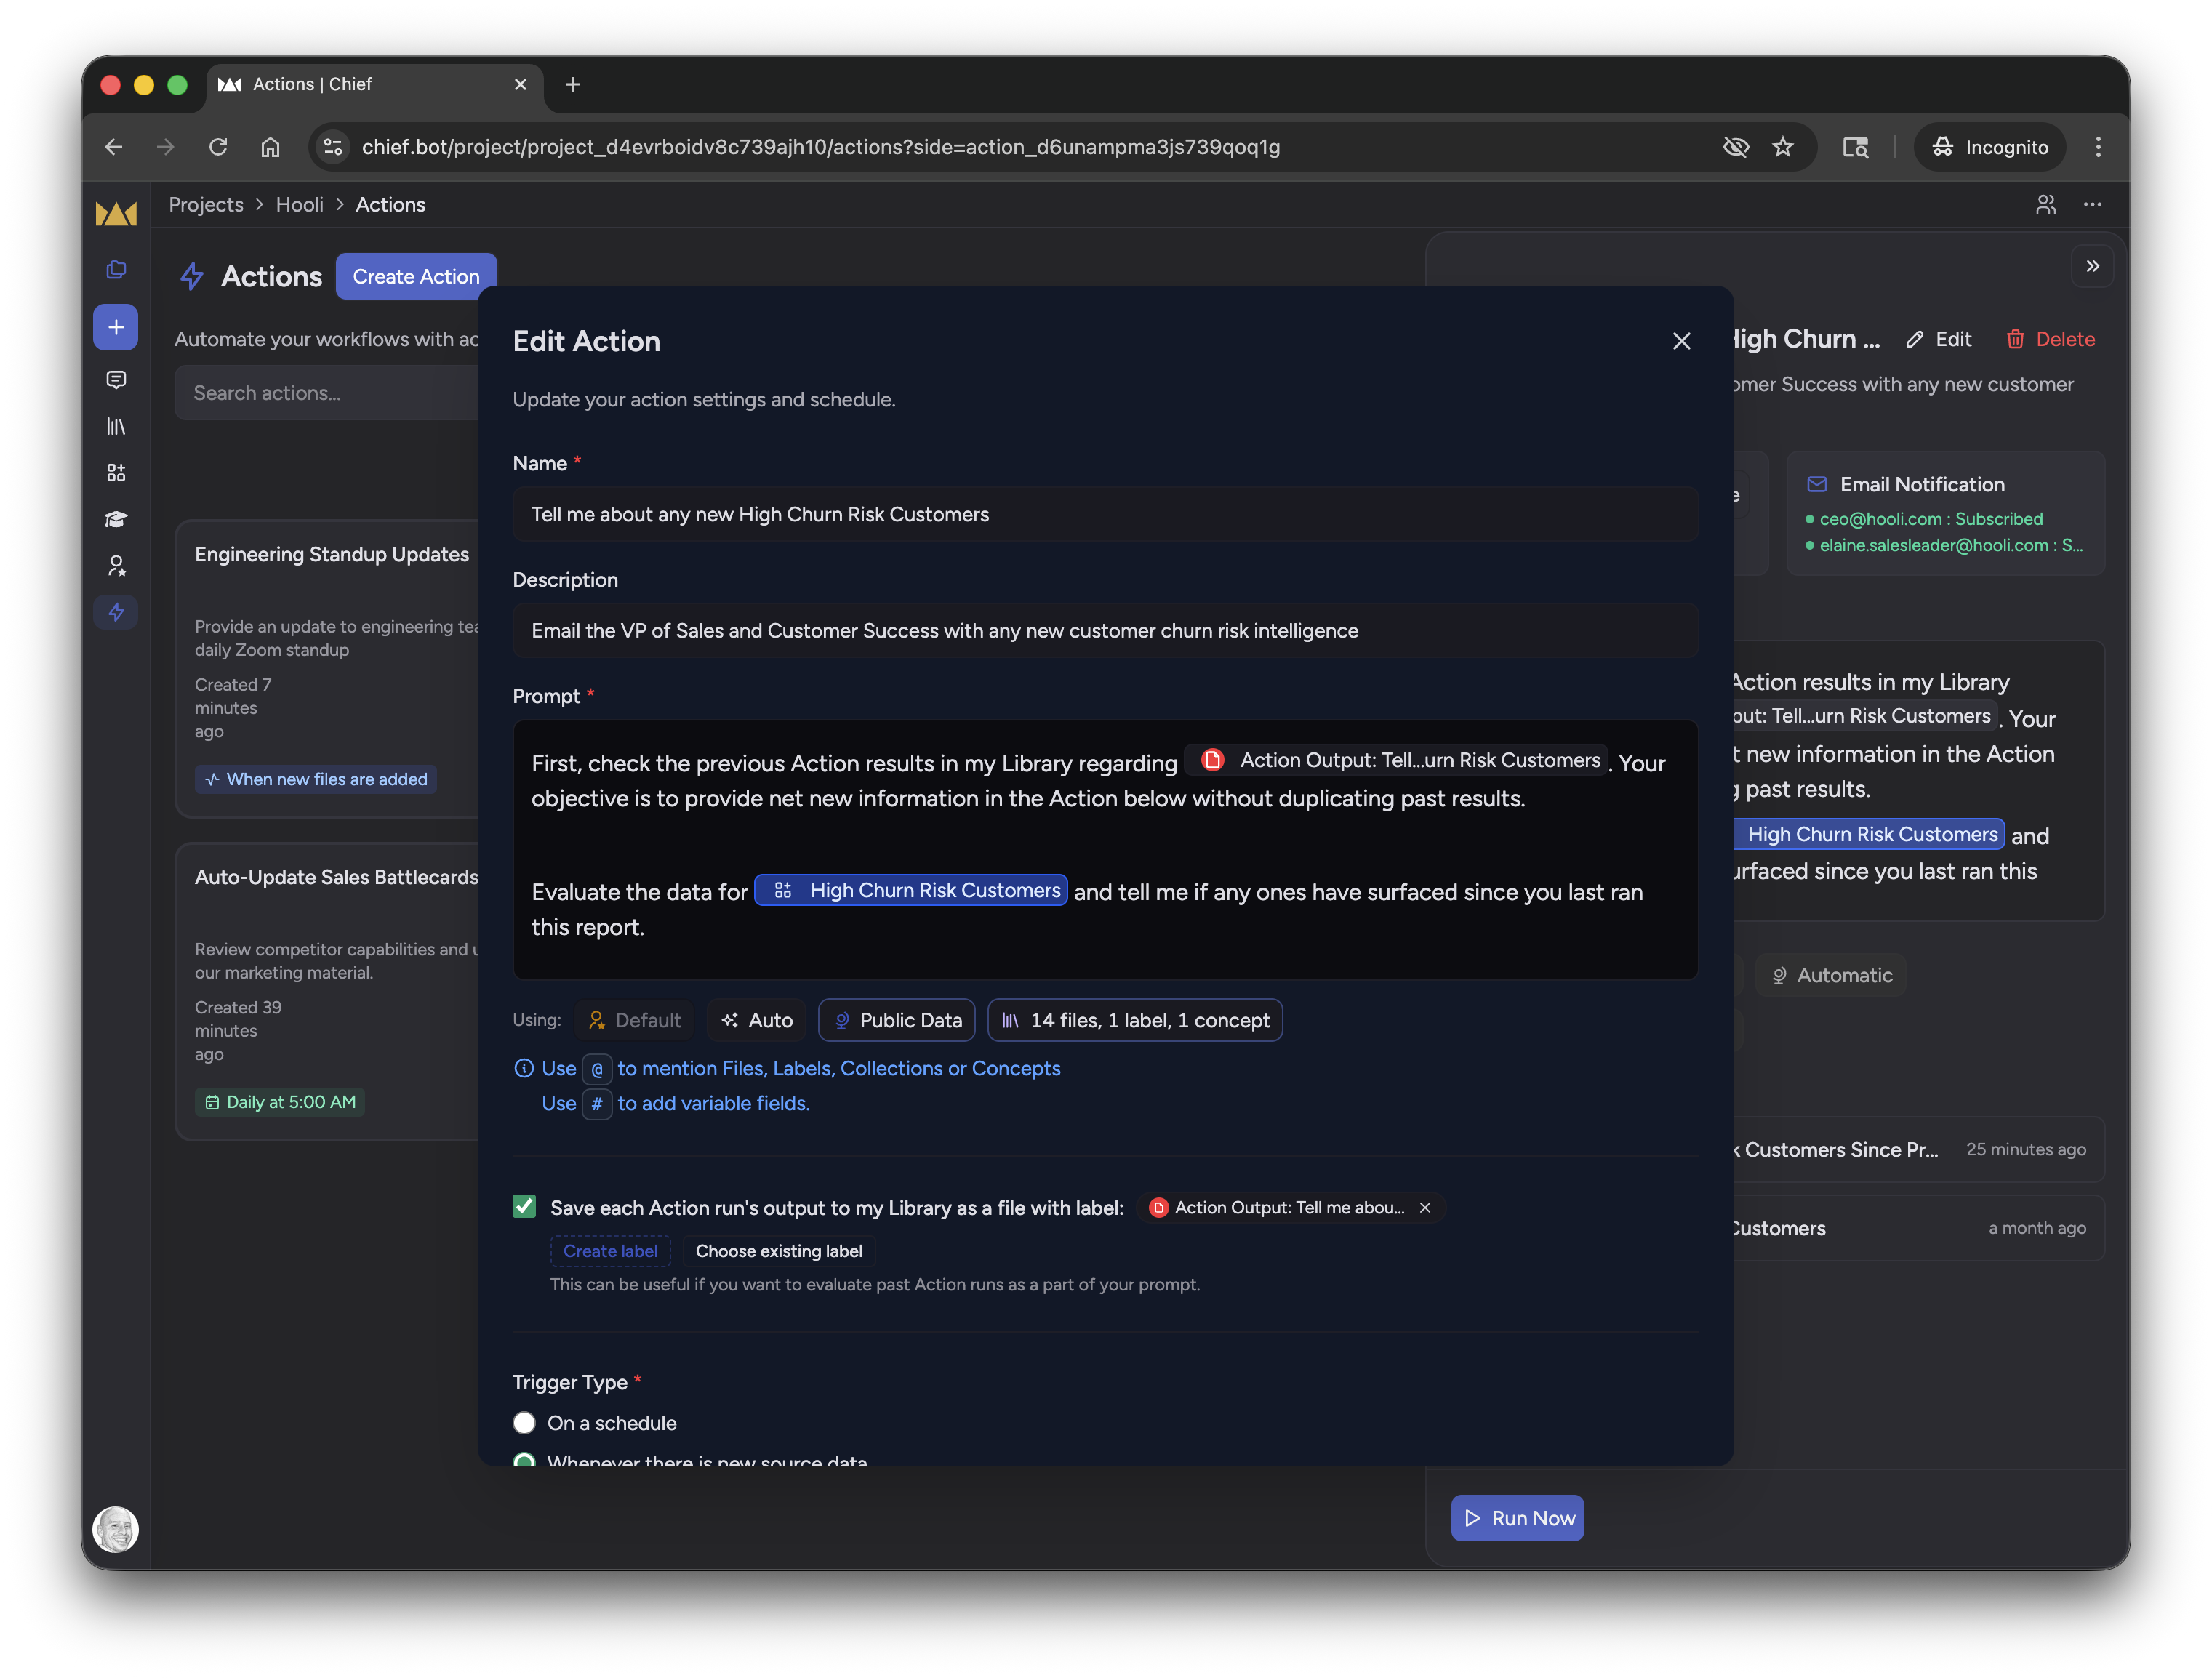Click the user avatar in the sidebar
The height and width of the screenshot is (1678, 2212).
click(x=116, y=1529)
